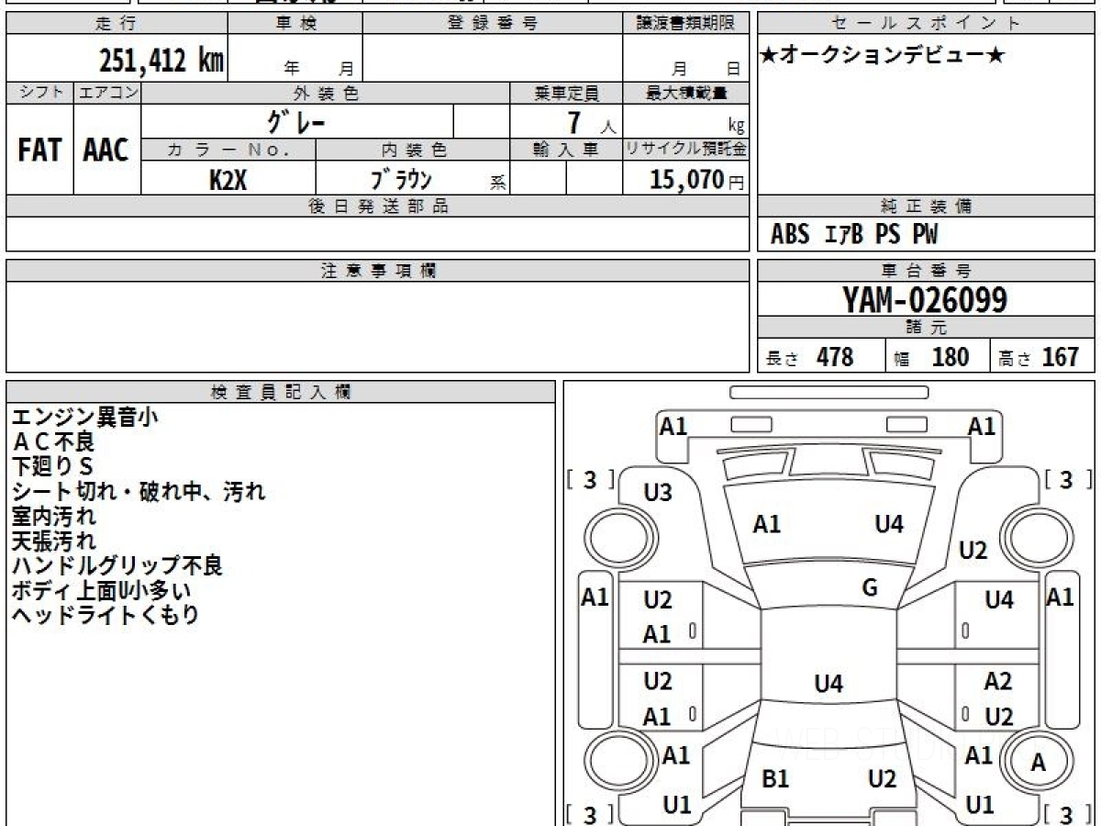This screenshot has width=1101, height=826.
Task: Select the リサイクル預託金 header
Action: click(x=686, y=150)
